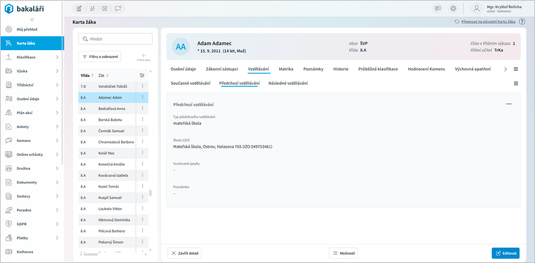Click the Editovat button
The width and height of the screenshot is (535, 263).
coord(505,253)
